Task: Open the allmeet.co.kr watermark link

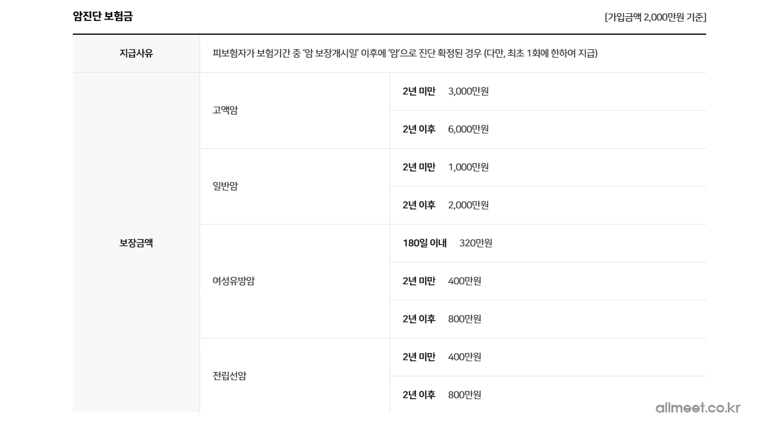Action: pyautogui.click(x=697, y=408)
